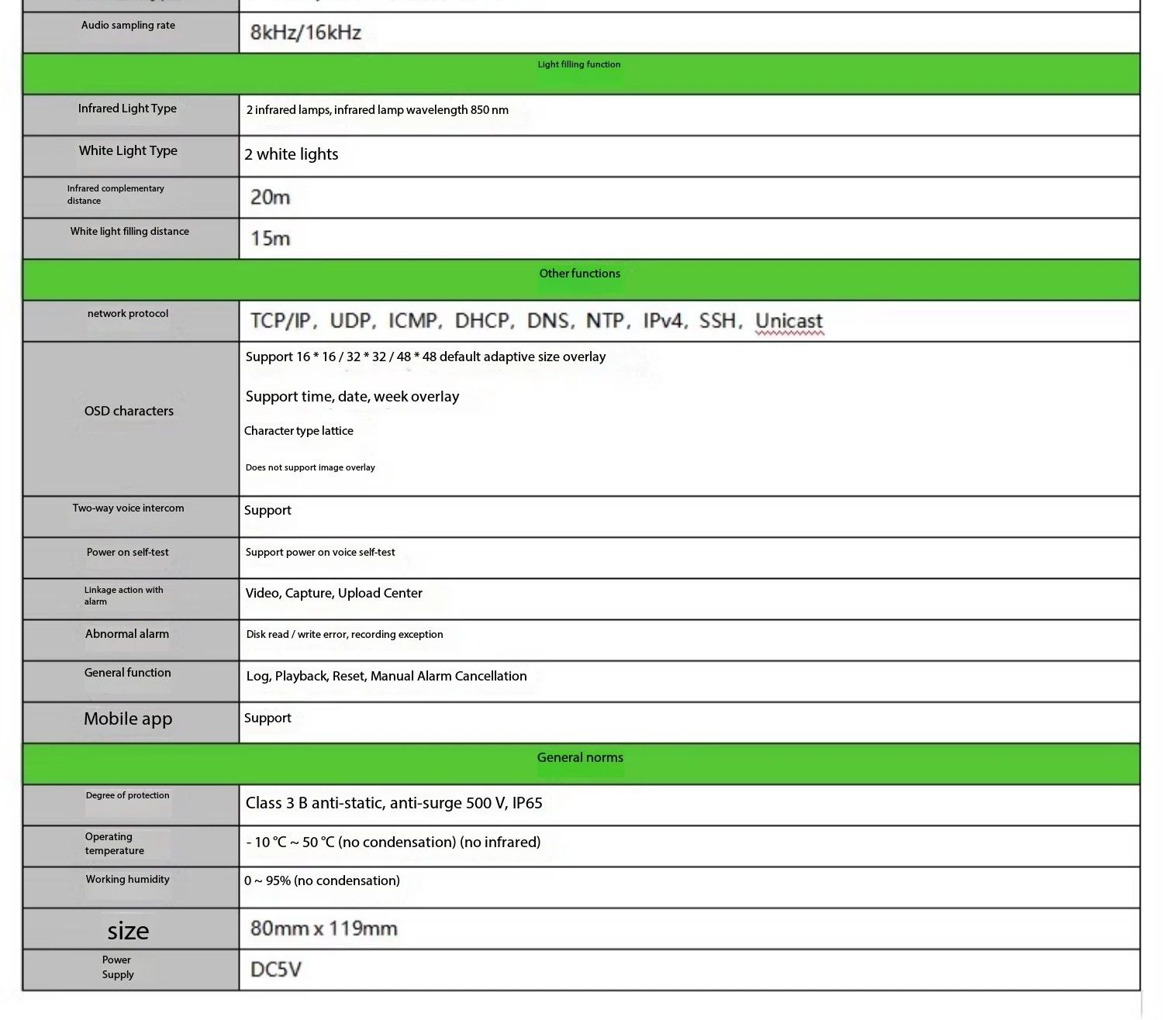1163x1020 pixels.
Task: Click 'Support 16 * 16 / 32 * 32…' overlay line
Action: pyautogui.click(x=426, y=357)
